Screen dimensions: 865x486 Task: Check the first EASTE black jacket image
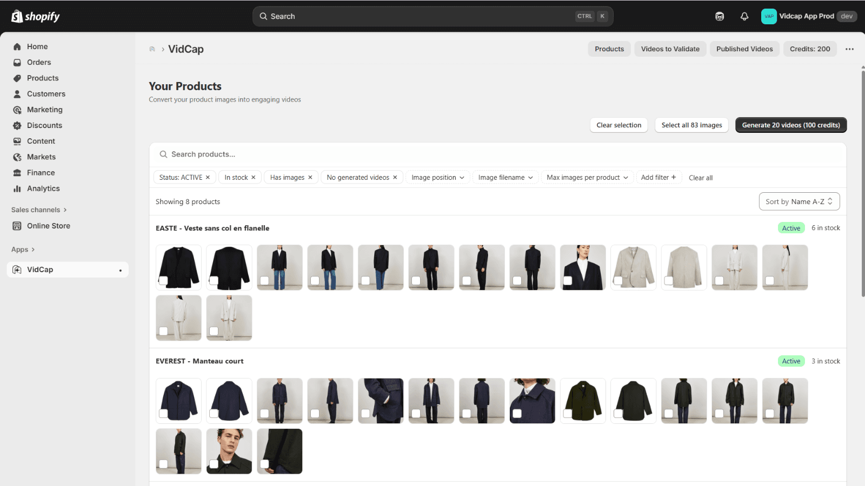(163, 280)
